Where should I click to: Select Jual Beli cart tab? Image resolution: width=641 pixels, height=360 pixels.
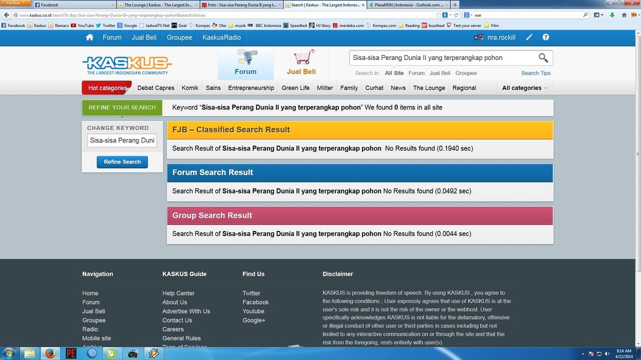pyautogui.click(x=301, y=63)
